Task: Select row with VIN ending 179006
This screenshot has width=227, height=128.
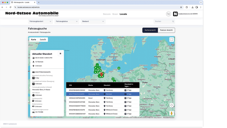Action: 103,106
